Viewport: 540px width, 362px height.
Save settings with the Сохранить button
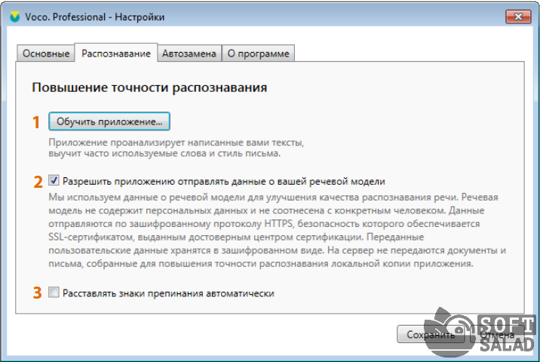tap(428, 334)
